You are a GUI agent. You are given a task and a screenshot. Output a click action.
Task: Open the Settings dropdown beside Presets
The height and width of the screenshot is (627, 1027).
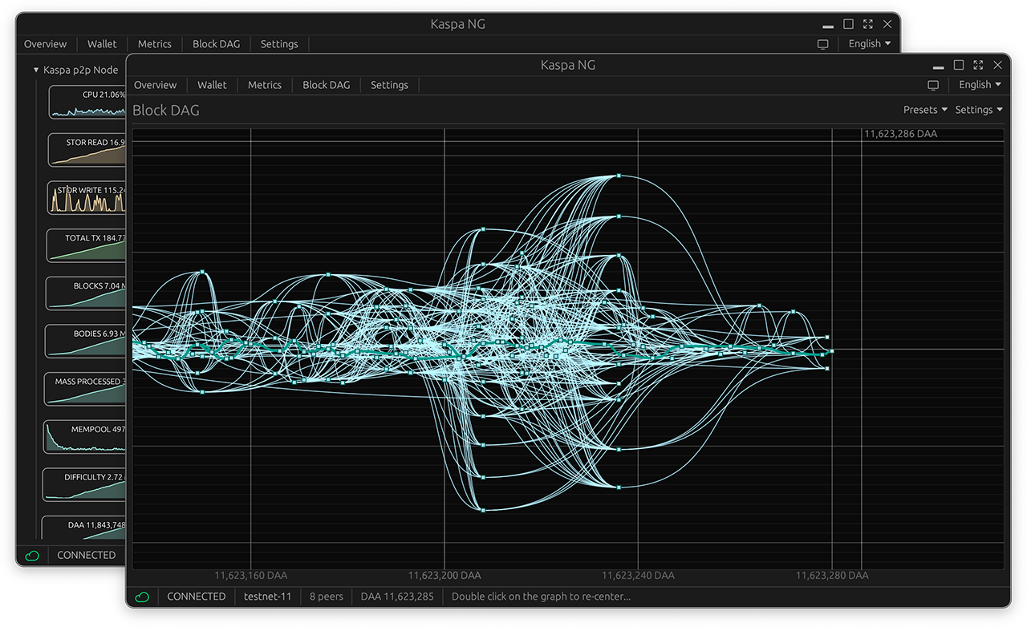979,110
